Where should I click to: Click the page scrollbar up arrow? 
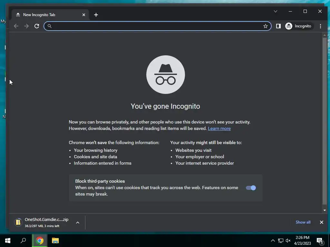[325, 35]
